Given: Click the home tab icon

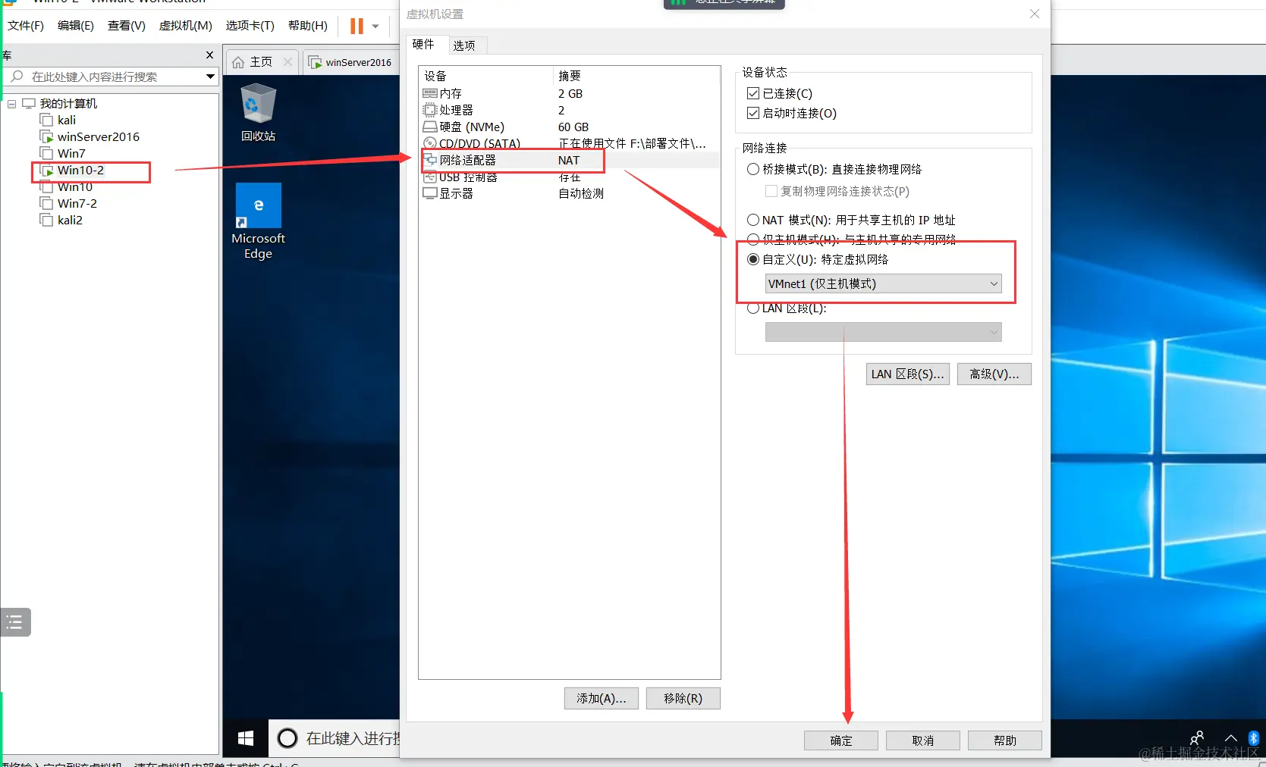Looking at the screenshot, I should (x=238, y=62).
